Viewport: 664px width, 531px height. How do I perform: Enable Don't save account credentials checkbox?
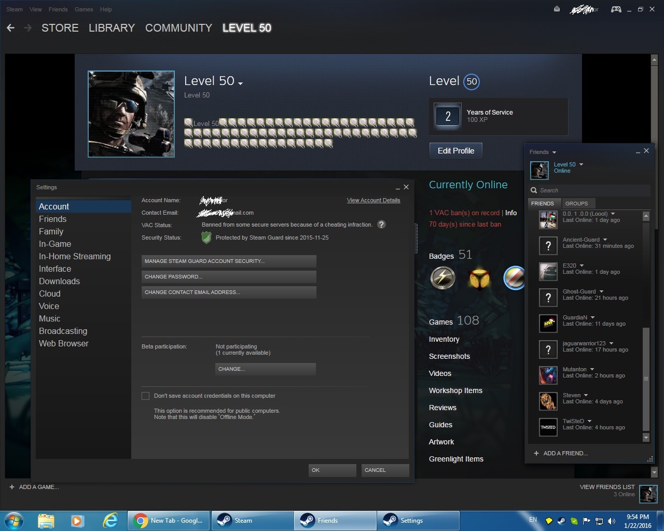click(145, 396)
